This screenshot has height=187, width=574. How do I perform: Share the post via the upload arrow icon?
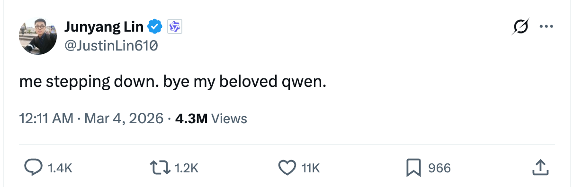click(x=541, y=167)
